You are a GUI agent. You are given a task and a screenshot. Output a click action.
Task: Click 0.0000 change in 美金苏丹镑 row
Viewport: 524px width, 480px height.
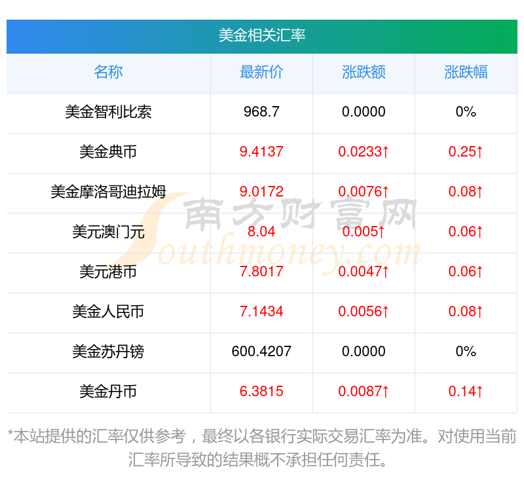(x=364, y=352)
